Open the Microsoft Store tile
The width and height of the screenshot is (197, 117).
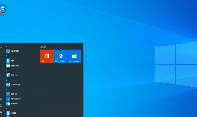click(x=75, y=56)
